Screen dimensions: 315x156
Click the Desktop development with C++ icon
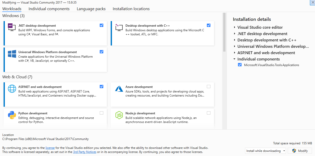pyautogui.click(x=119, y=27)
